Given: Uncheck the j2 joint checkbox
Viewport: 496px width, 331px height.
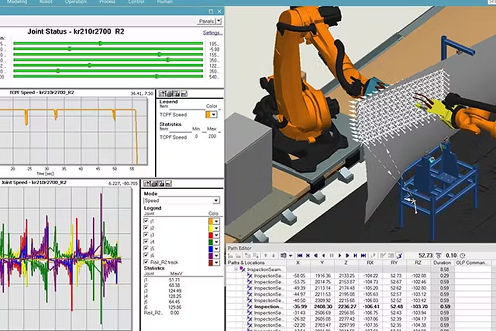Looking at the screenshot, I should [146, 228].
